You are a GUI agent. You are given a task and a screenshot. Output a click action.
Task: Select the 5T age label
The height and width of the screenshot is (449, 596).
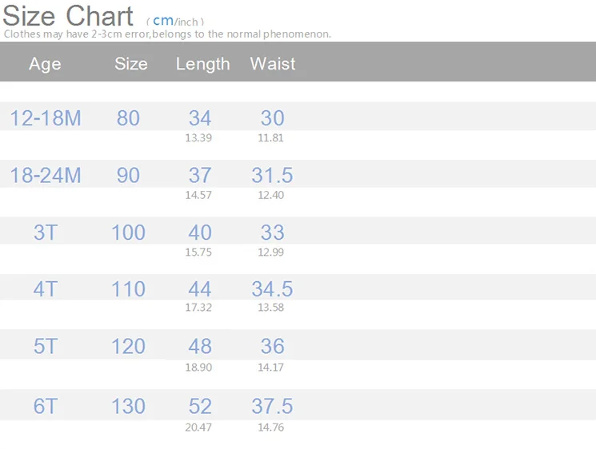(x=46, y=347)
